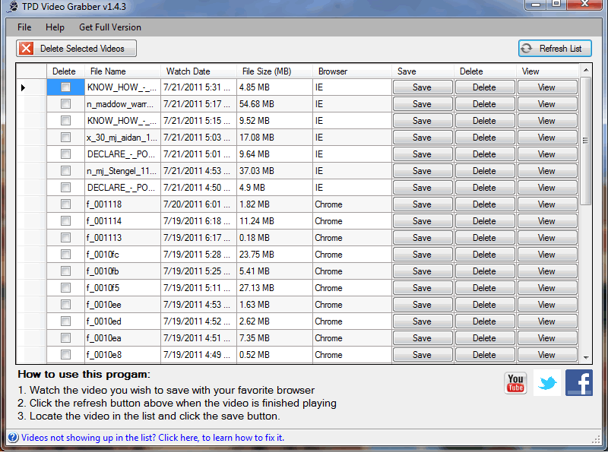Viewport: 608px width, 456px height.
Task: Tick the checkbox for f_0010fc
Action: (65, 255)
